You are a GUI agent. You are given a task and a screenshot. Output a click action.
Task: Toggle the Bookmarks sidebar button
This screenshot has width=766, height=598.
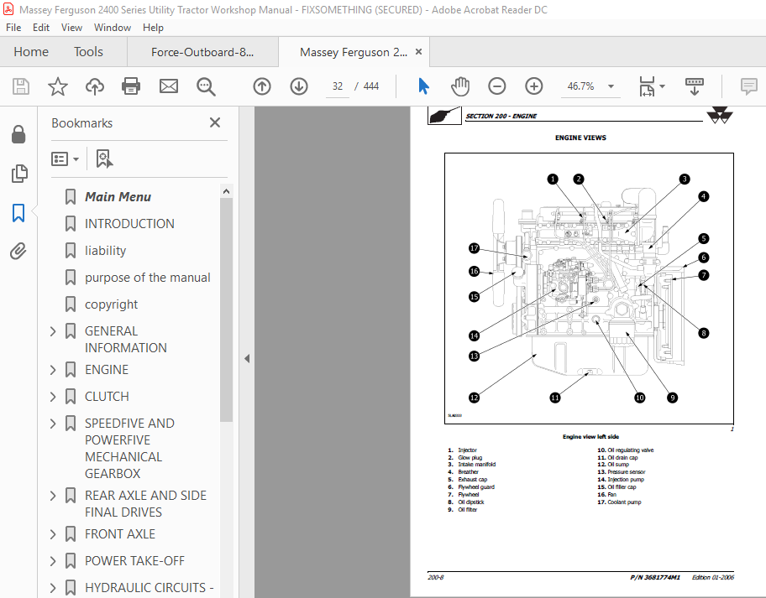click(18, 213)
